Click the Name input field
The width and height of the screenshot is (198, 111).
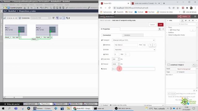pos(133,69)
